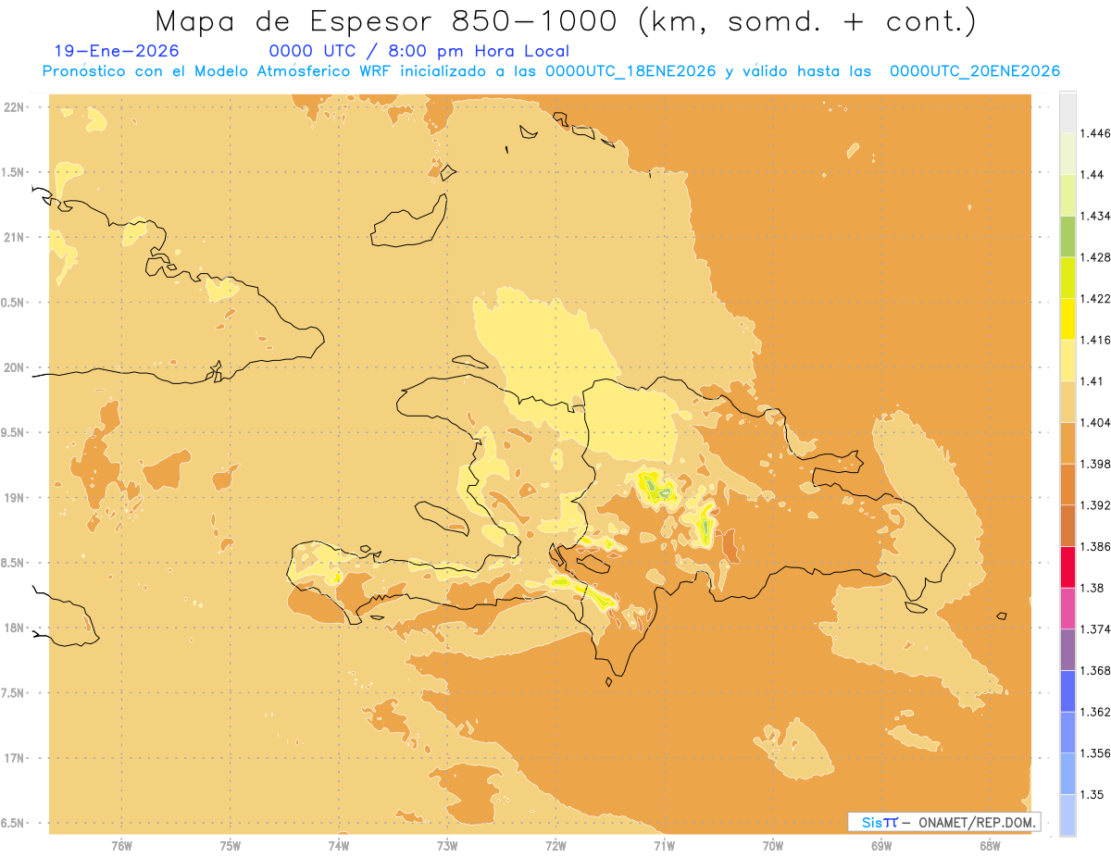This screenshot has width=1111, height=858.
Task: Select legend value 1.362
Action: [x=1093, y=712]
